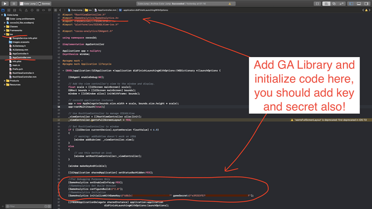372x209 pixels.
Task: Click warning triangle in activity status bar
Action: coord(230,4)
